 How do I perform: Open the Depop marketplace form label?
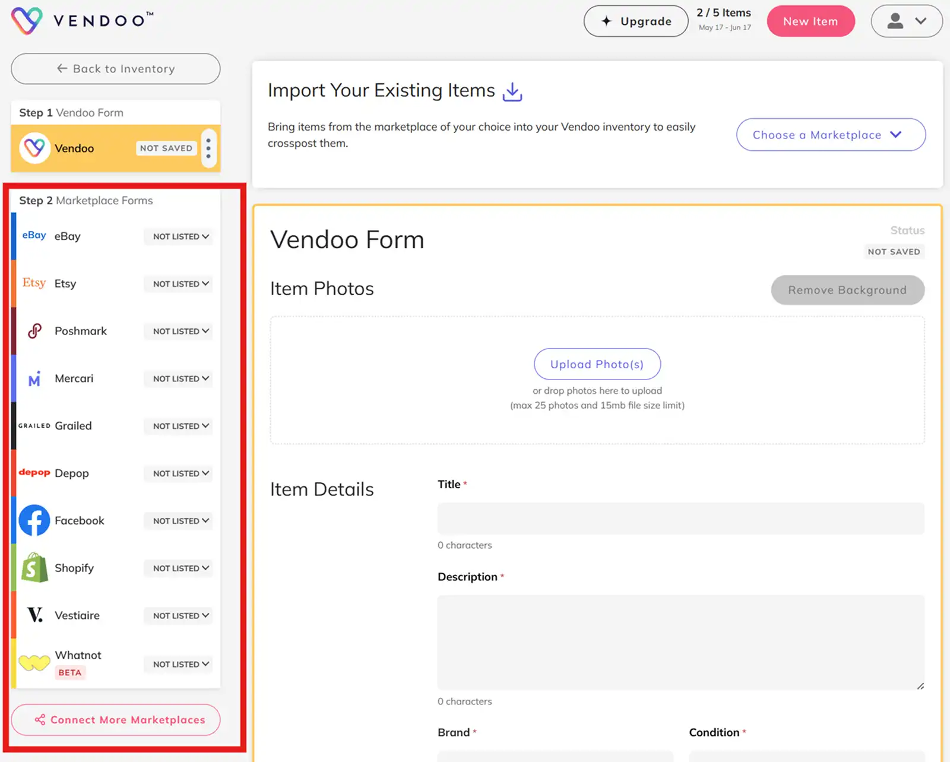72,473
